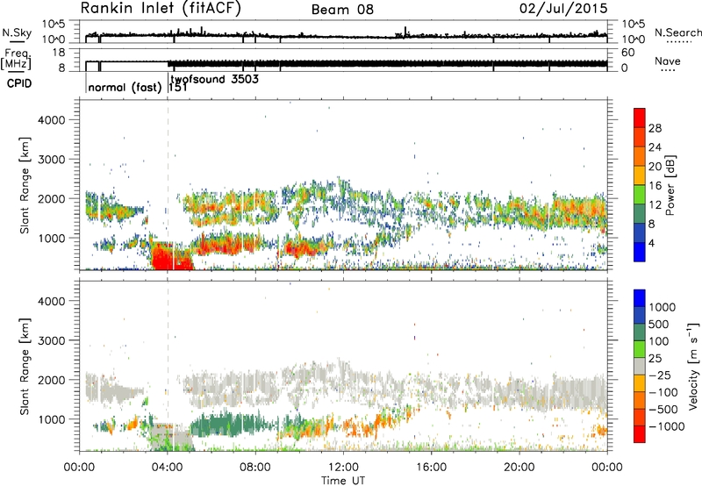Click the "Nave" legend label
The height and width of the screenshot is (486, 702).
pyautogui.click(x=668, y=61)
